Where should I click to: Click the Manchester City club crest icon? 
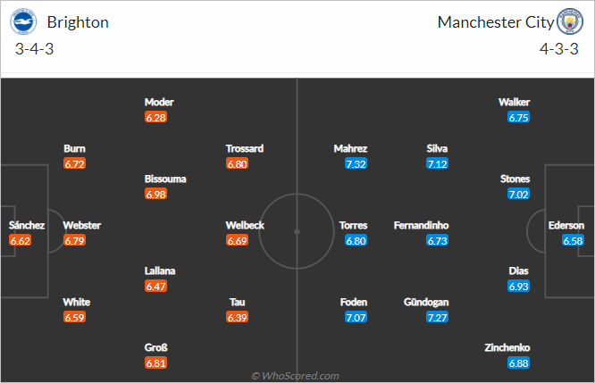point(570,21)
